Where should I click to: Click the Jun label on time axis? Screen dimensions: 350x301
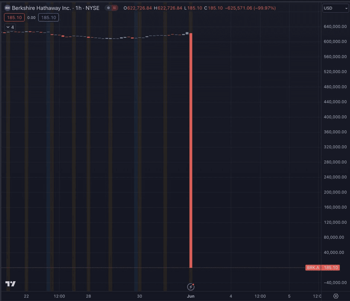coord(191,296)
